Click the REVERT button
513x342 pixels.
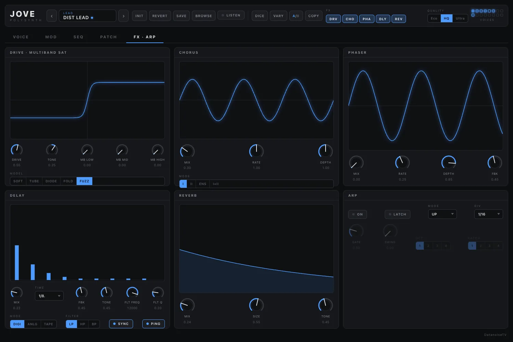point(160,16)
